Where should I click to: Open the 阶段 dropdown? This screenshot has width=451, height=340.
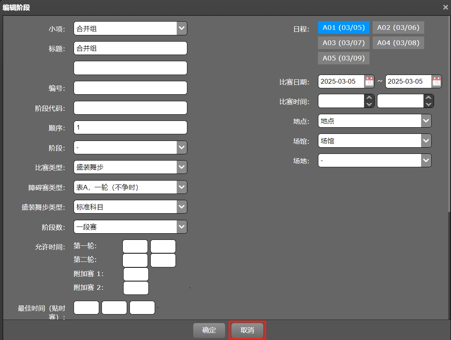coord(181,147)
